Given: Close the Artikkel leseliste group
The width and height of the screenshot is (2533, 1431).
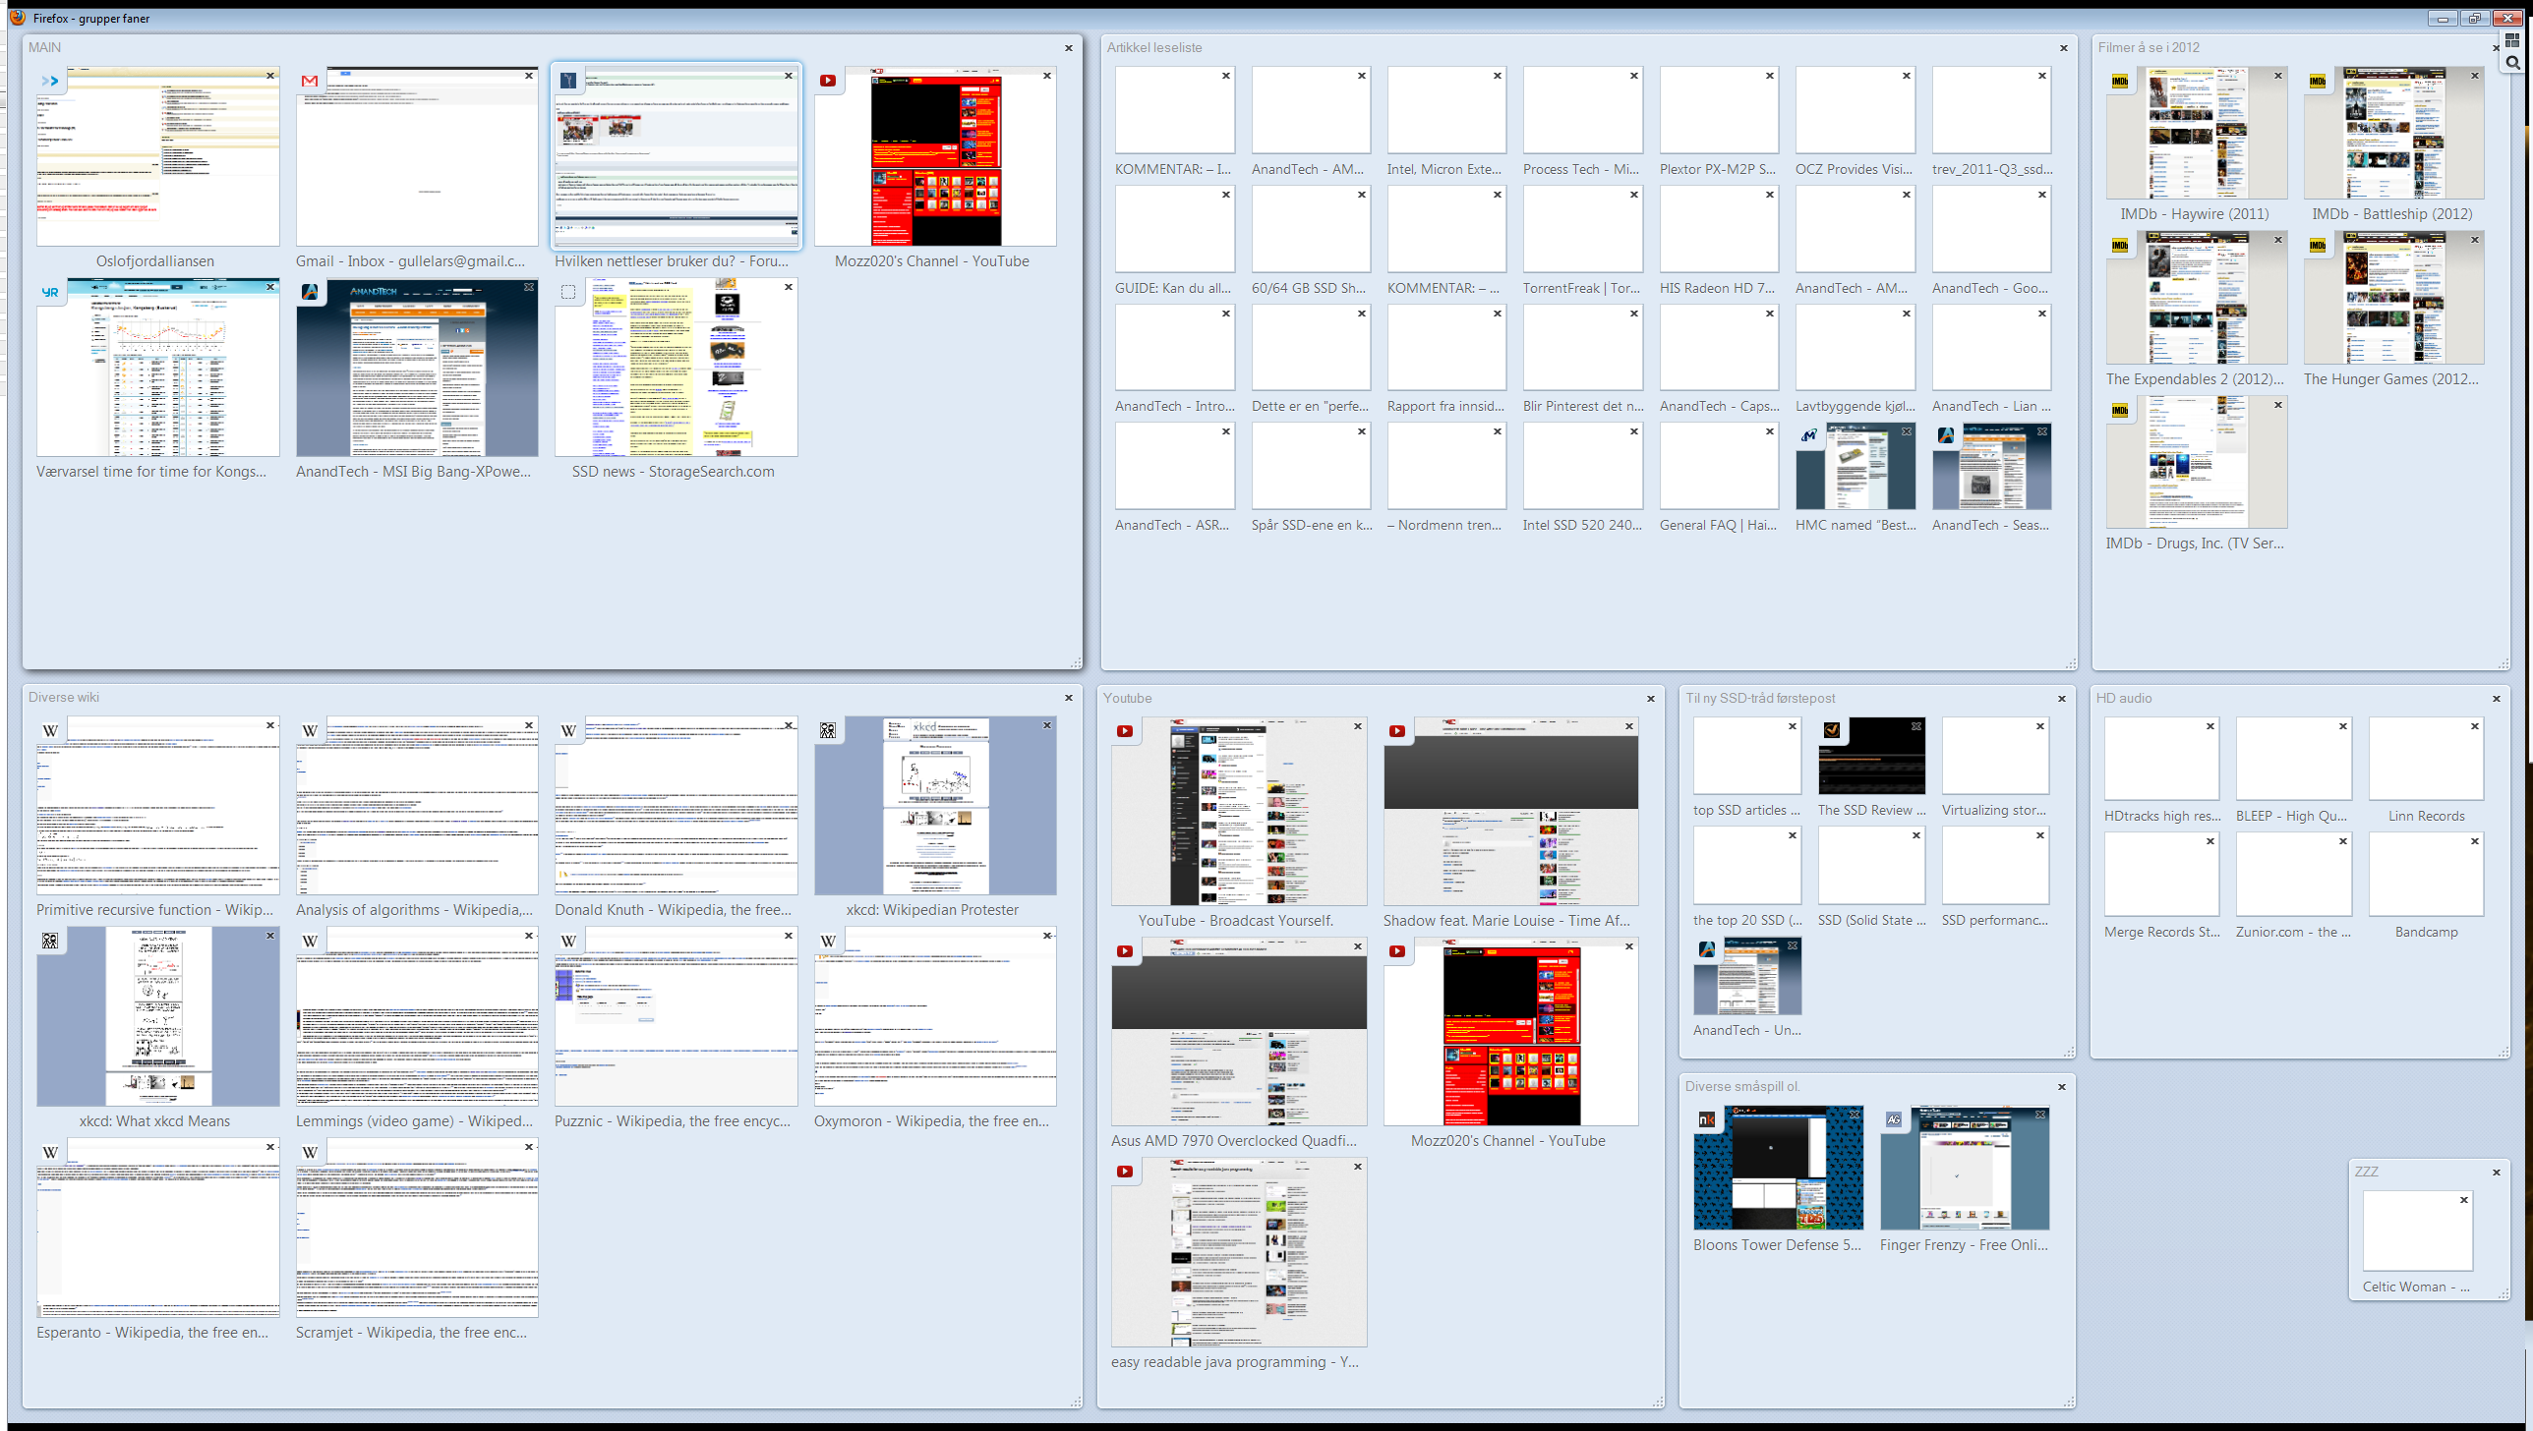Looking at the screenshot, I should click(2064, 47).
